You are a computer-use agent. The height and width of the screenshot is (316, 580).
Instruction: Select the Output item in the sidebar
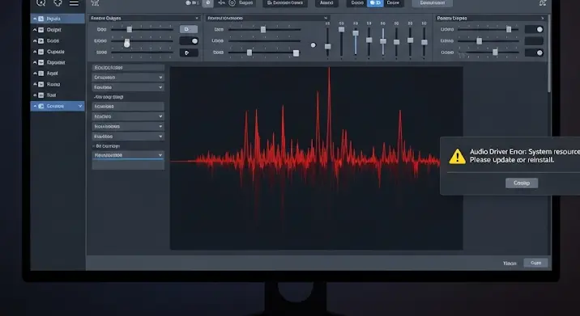pos(54,30)
